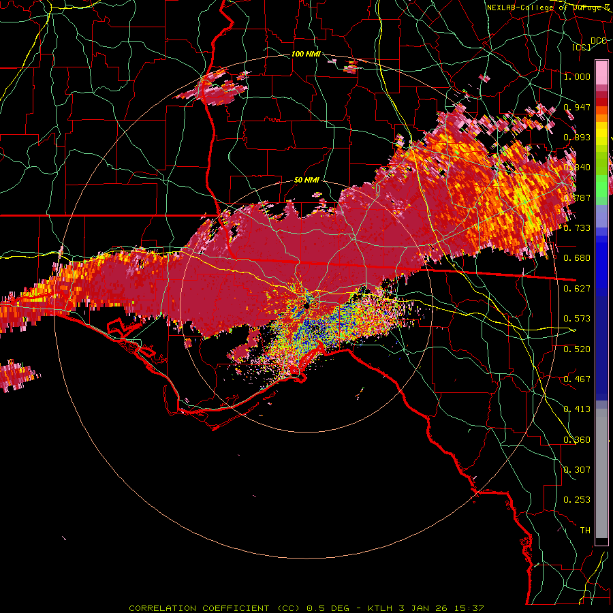Click the 0.947 value on the color scale
Image resolution: width=613 pixels, height=613 pixels.
coord(577,107)
